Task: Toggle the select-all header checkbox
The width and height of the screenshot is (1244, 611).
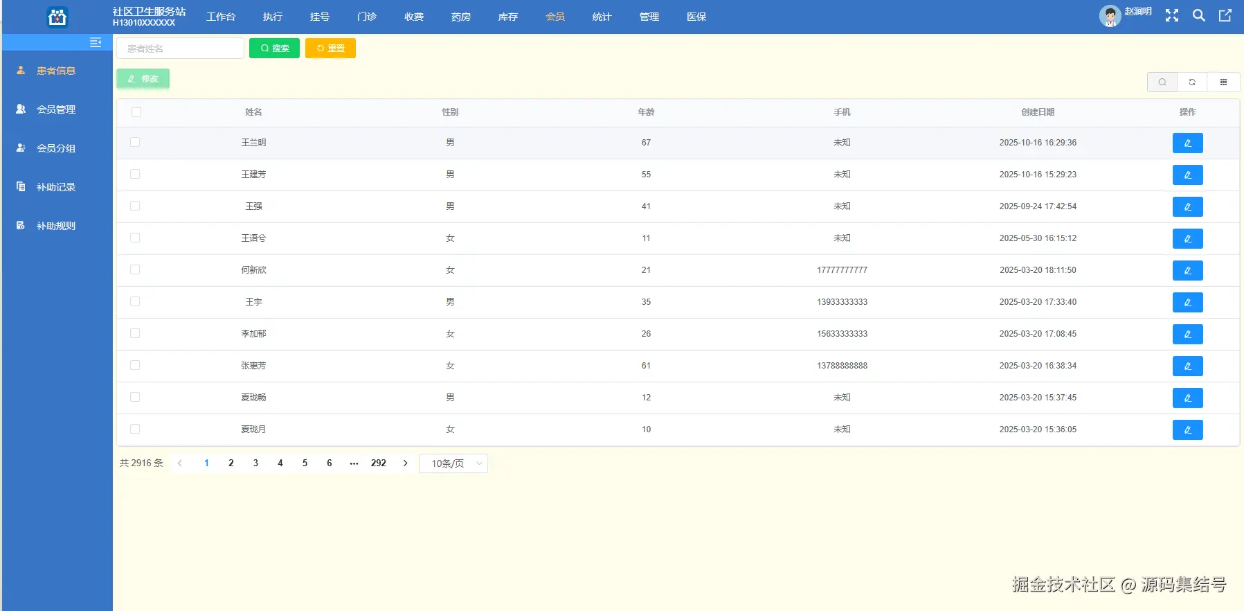Action: tap(136, 112)
